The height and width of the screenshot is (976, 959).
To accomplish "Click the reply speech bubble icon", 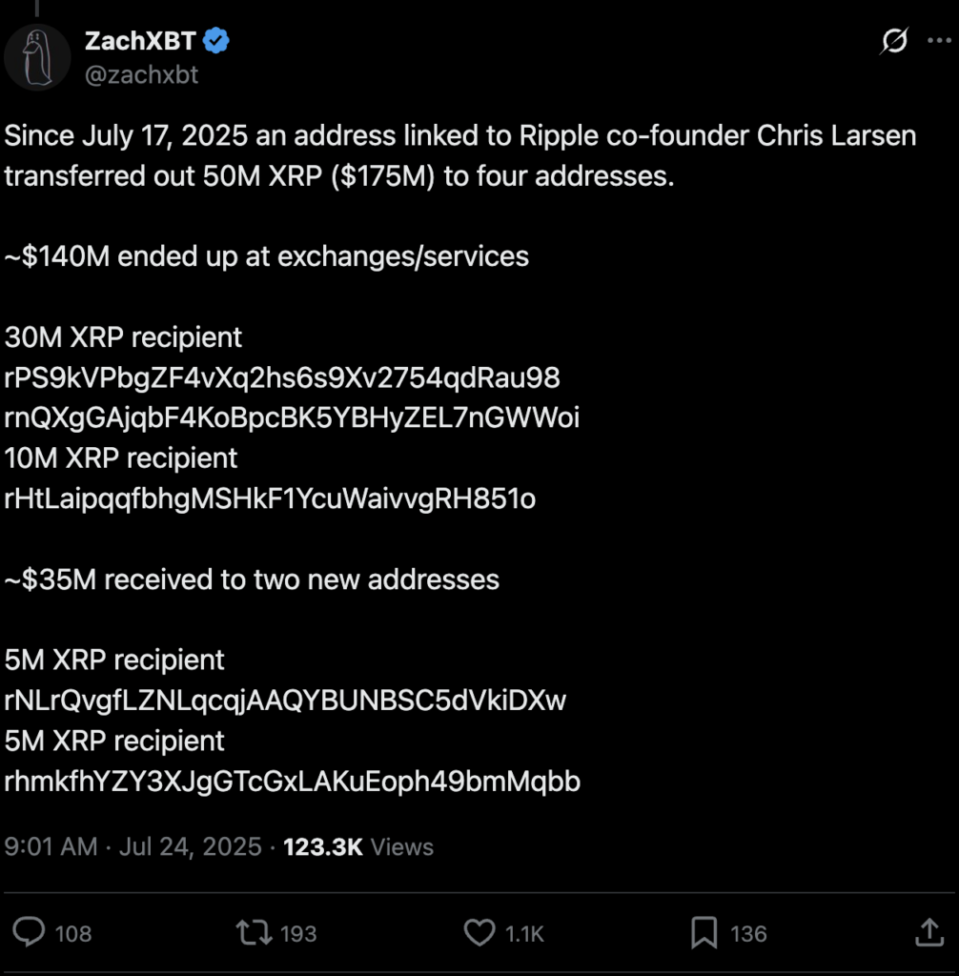I will [x=30, y=932].
